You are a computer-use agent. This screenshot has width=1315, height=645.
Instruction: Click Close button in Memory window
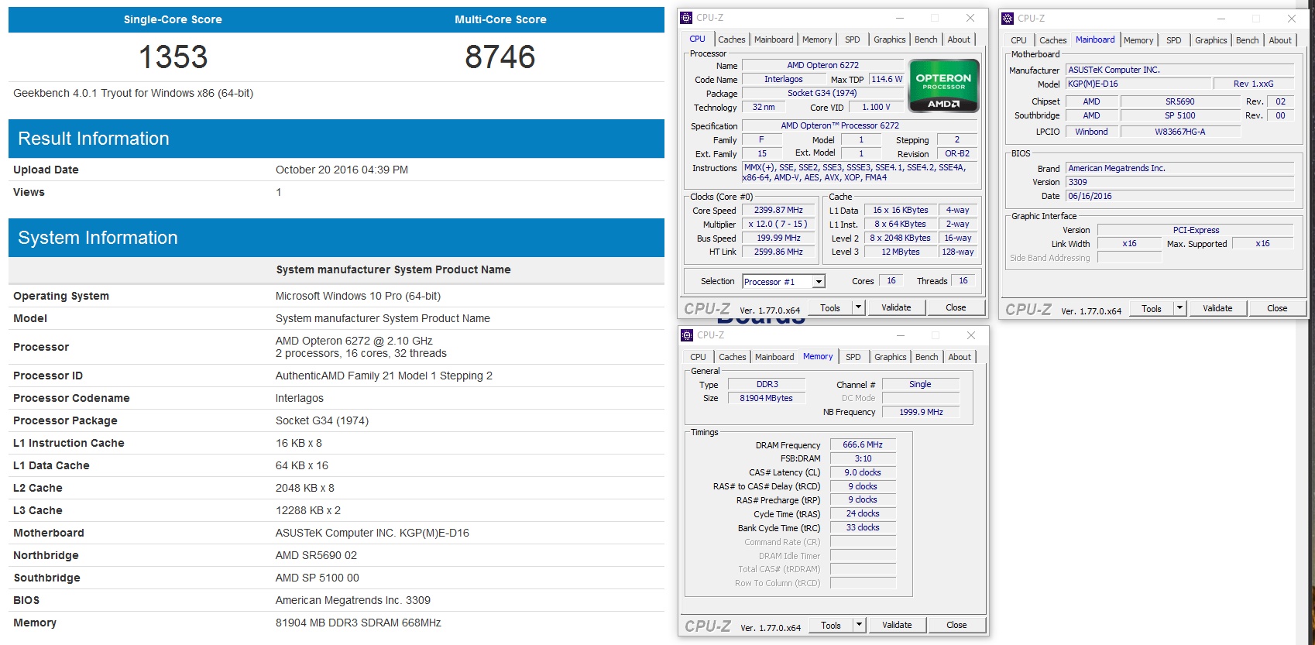956,625
